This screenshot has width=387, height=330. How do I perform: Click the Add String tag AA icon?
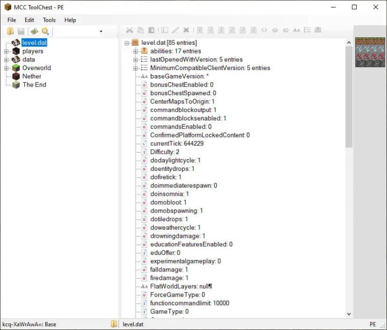296,30
